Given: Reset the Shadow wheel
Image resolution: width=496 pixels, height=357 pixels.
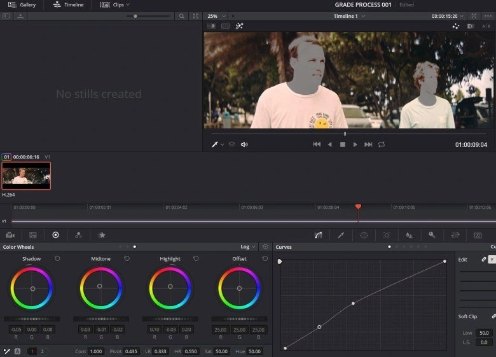Looking at the screenshot, I should point(57,258).
